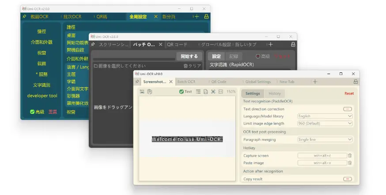Select the 記録 tab in the Japanese window
Image resolution: width=386 pixels, height=195 pixels.
234,56
